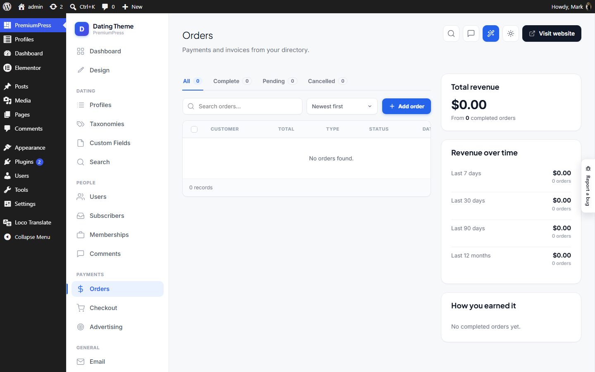This screenshot has height=372, width=595.
Task: Click the Advertising target icon
Action: pyautogui.click(x=81, y=327)
